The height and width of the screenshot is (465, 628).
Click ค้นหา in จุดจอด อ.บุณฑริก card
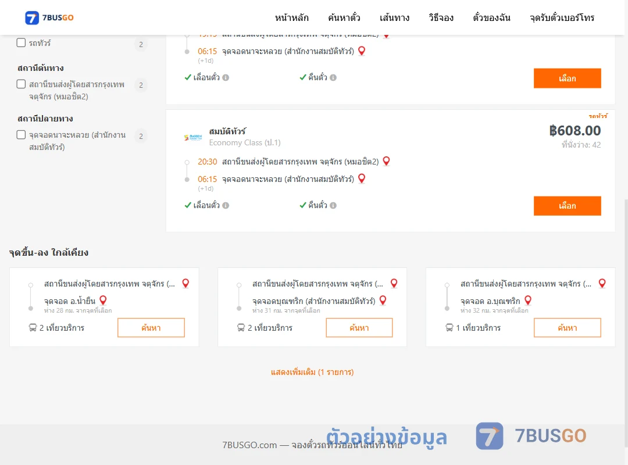[x=567, y=328]
